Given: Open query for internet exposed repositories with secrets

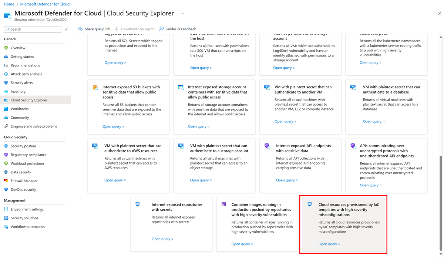Looking at the screenshot, I should click(162, 239).
